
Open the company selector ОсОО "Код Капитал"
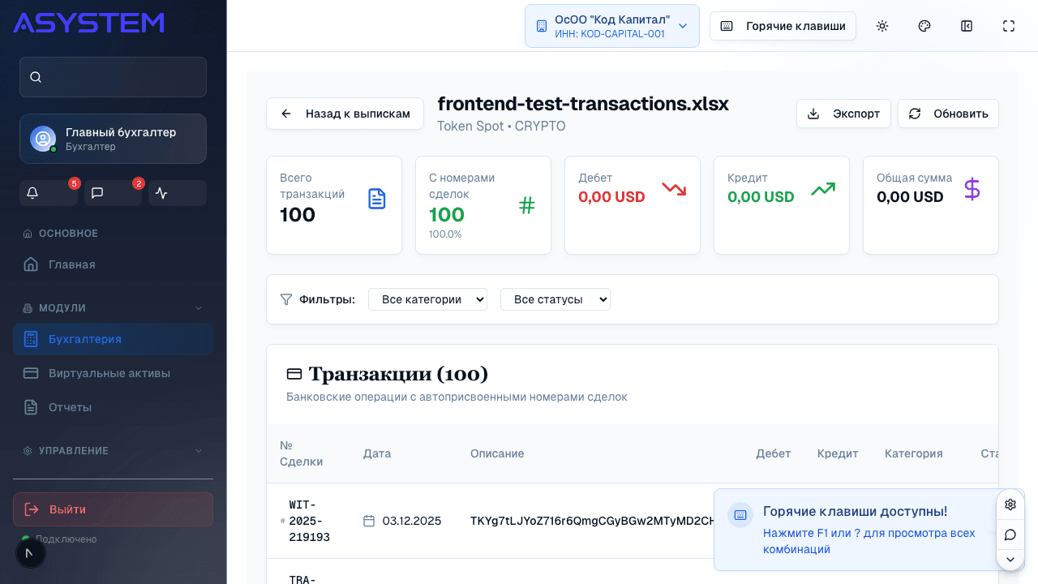611,26
